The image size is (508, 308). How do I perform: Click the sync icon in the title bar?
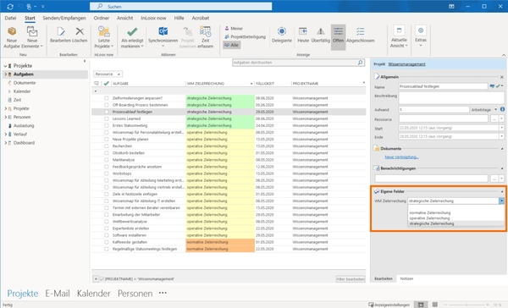pos(10,7)
